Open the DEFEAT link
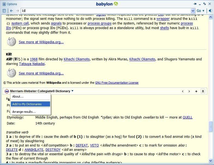This screenshot has width=214, height=165. [x=82, y=145]
